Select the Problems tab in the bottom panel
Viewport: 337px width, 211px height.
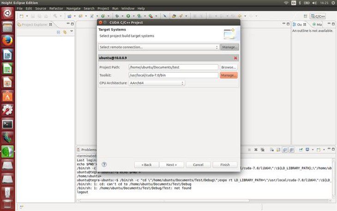(x=87, y=149)
